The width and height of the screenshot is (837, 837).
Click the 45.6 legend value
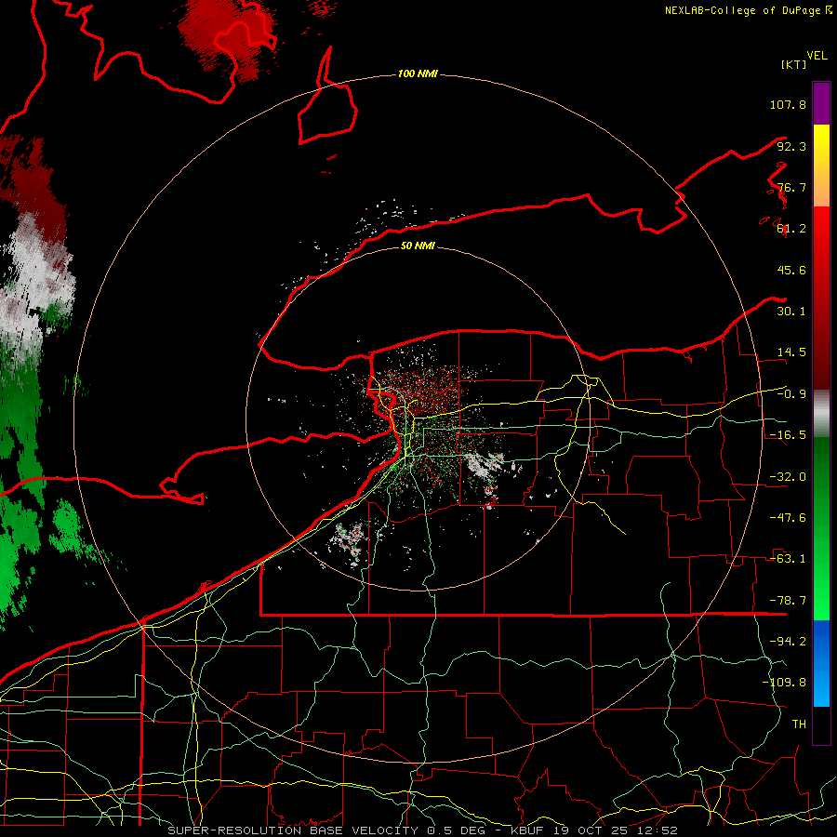coord(791,270)
